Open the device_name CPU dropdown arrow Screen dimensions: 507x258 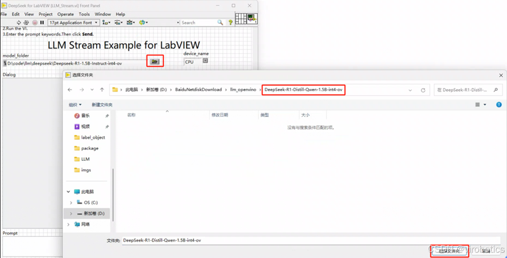[205, 61]
